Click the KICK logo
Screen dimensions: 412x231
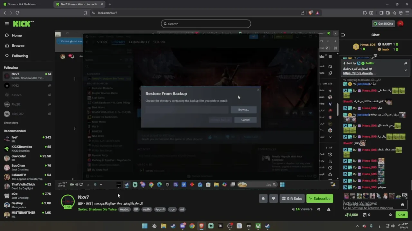(23, 24)
